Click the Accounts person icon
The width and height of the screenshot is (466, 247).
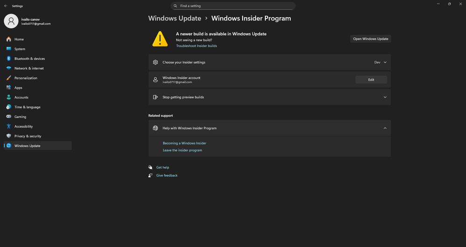[8, 97]
